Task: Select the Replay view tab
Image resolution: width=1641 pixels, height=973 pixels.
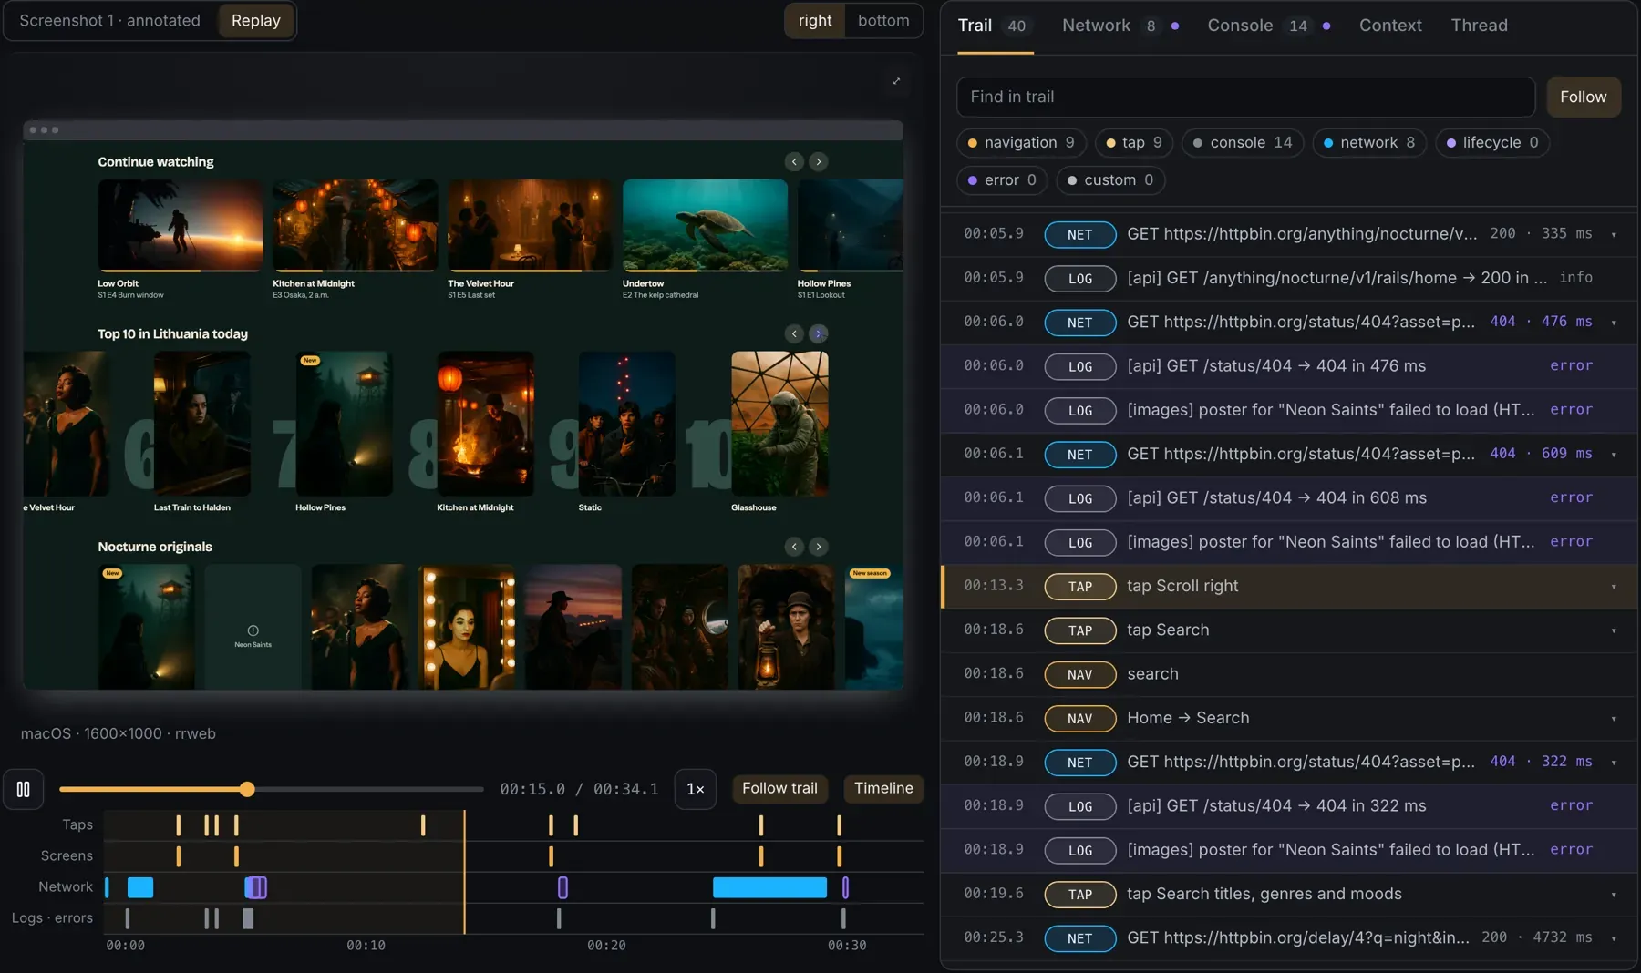Action: point(255,21)
